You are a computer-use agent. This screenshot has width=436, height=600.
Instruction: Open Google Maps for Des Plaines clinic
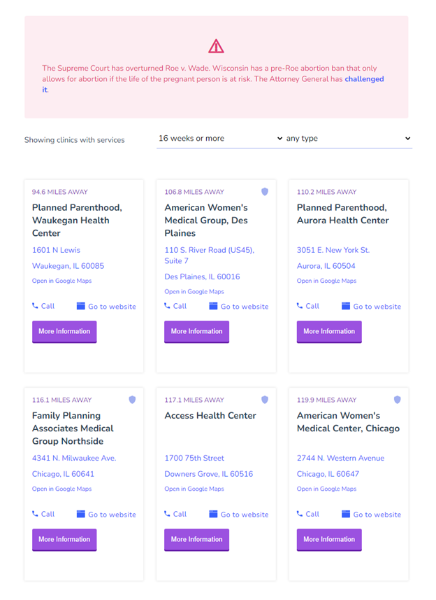(194, 291)
